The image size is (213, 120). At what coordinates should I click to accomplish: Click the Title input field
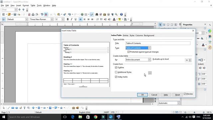158,43
